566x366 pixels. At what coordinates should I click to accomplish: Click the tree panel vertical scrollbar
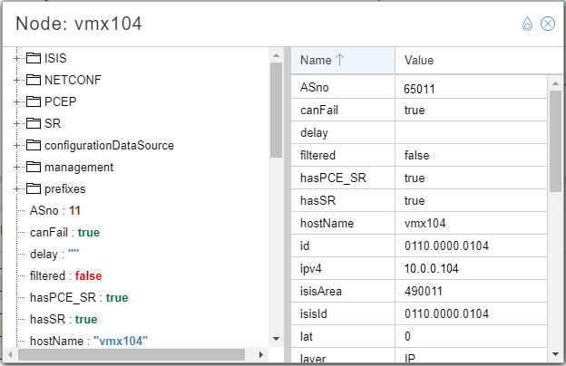(x=276, y=109)
